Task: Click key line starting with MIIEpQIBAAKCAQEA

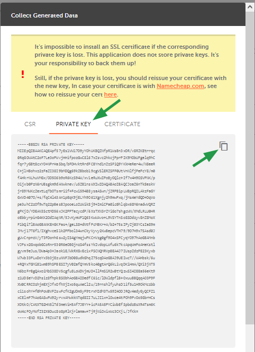Action: [86, 151]
